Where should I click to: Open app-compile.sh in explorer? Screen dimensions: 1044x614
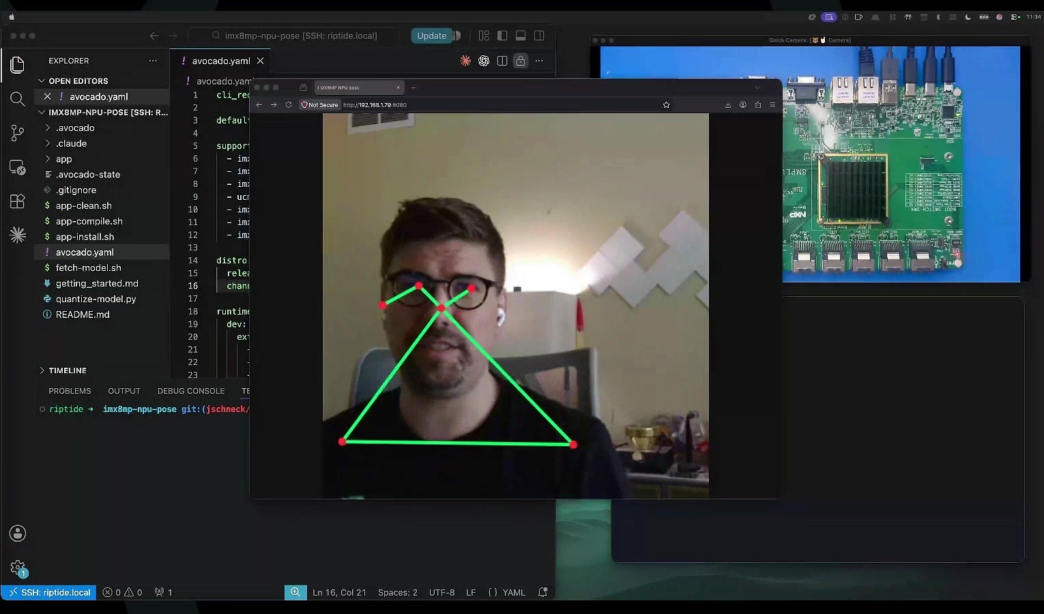tap(89, 221)
